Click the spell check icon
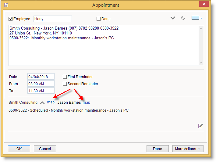 point(183,18)
